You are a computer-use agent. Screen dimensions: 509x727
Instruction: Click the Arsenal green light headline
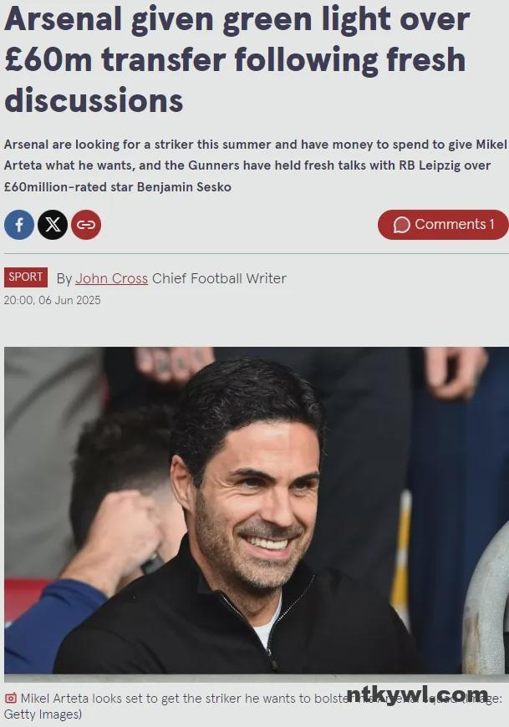coord(237,59)
